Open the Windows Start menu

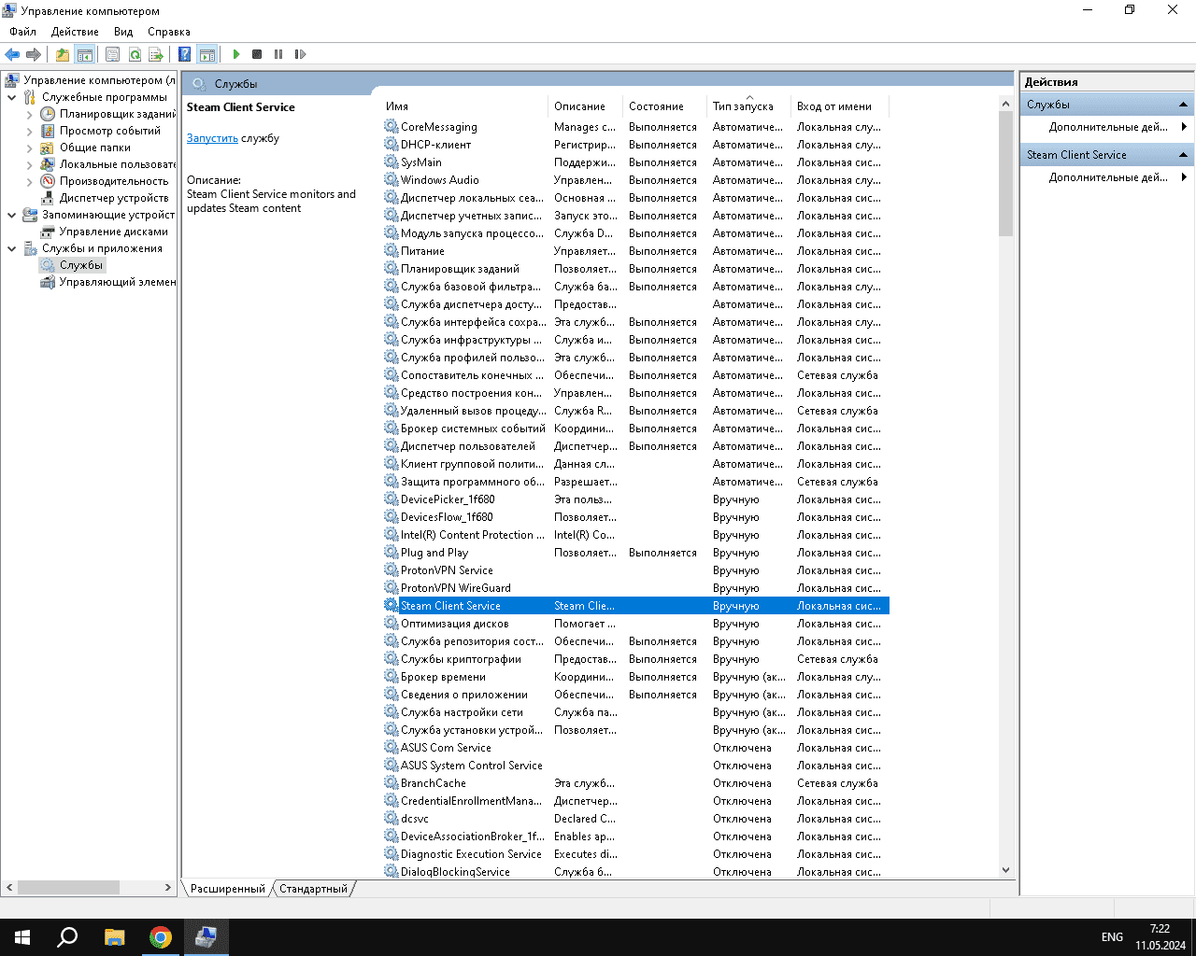(x=22, y=937)
